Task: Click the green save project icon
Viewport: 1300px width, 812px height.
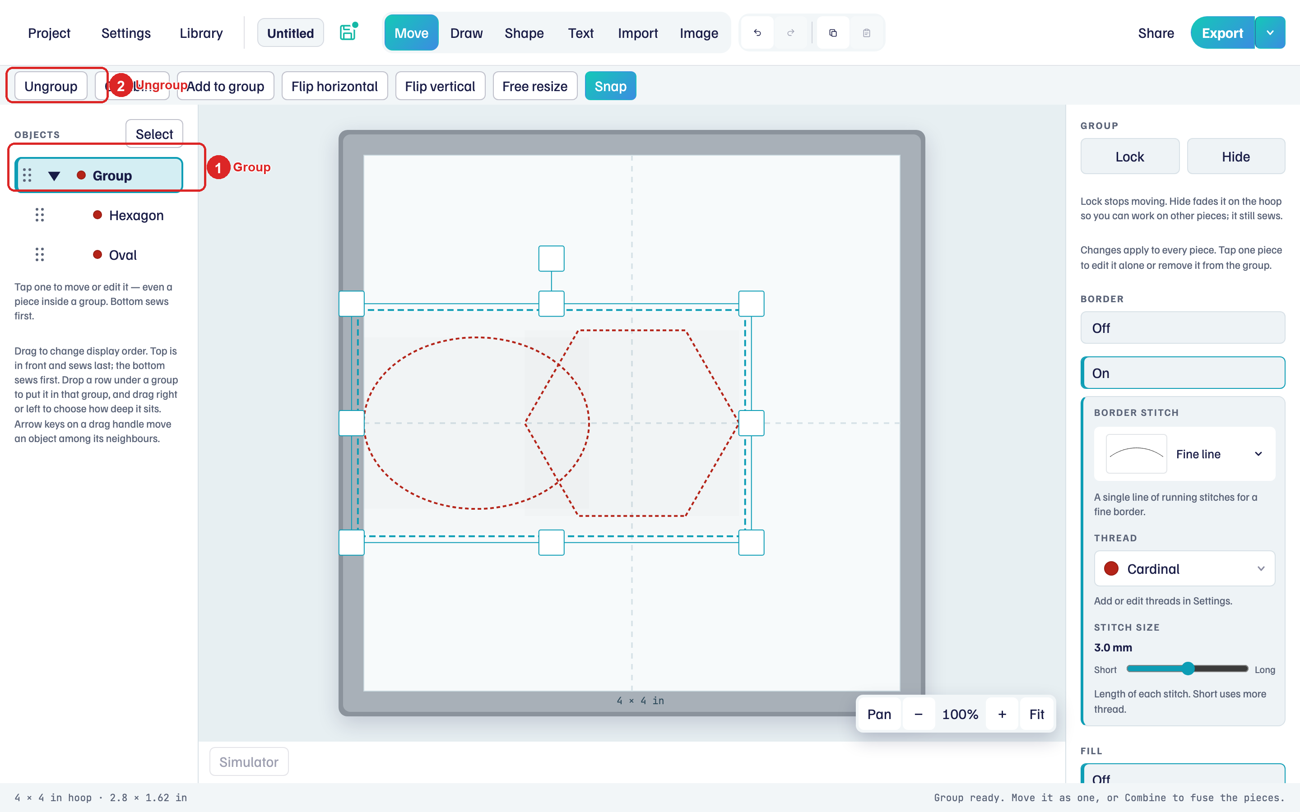Action: click(348, 32)
